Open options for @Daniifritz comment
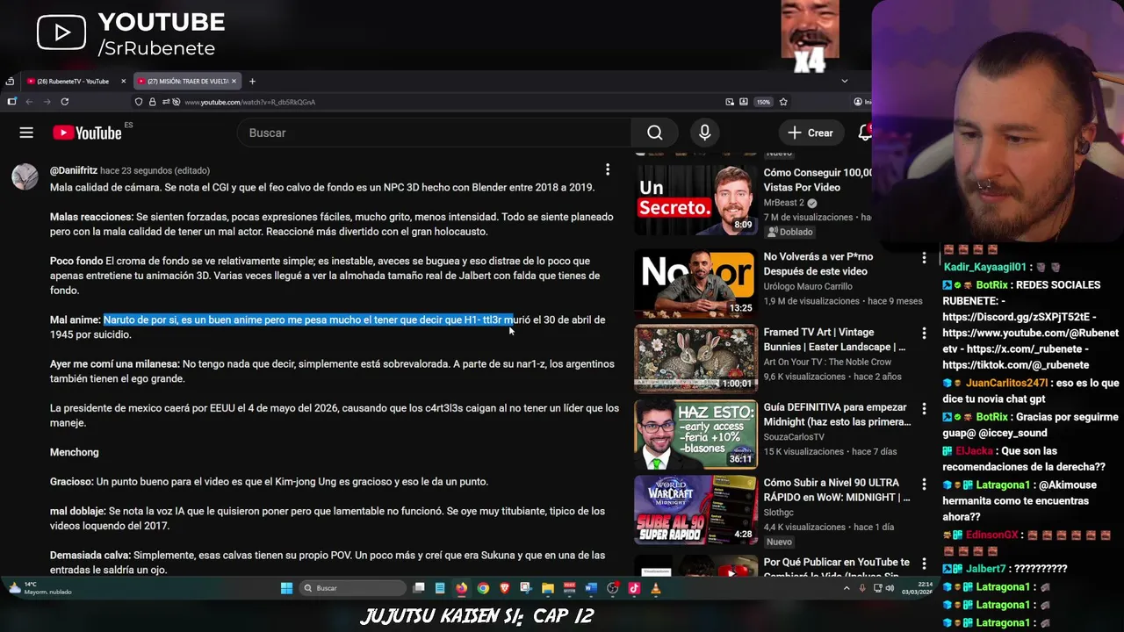The width and height of the screenshot is (1124, 632). point(607,169)
